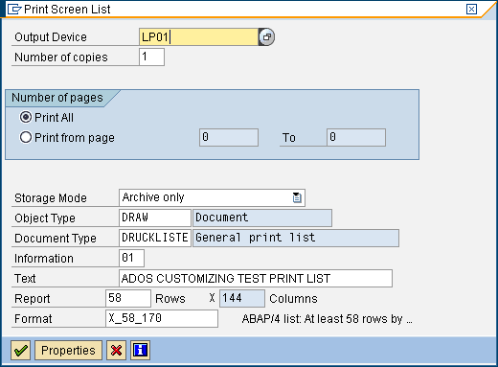
Task: Click the To page number field
Action: [356, 138]
